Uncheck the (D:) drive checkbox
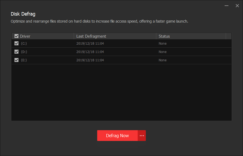Screen dimensions: 243x156 click(16, 52)
